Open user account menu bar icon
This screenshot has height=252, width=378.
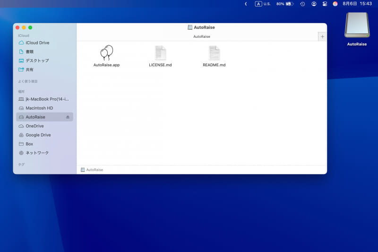[314, 4]
